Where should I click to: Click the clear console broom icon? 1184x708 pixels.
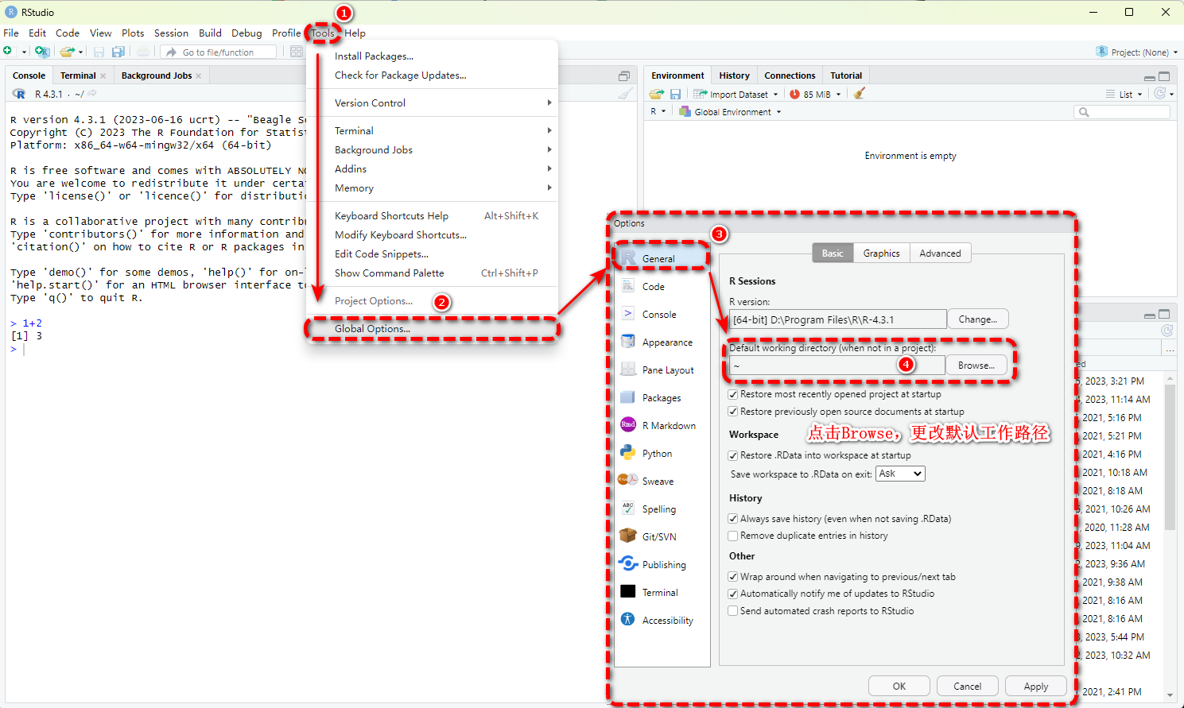[626, 94]
